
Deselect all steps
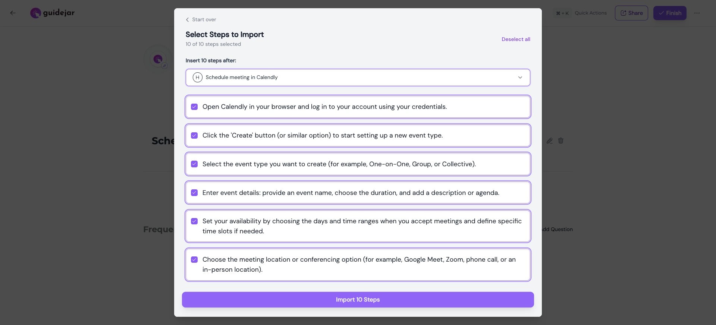tap(516, 39)
